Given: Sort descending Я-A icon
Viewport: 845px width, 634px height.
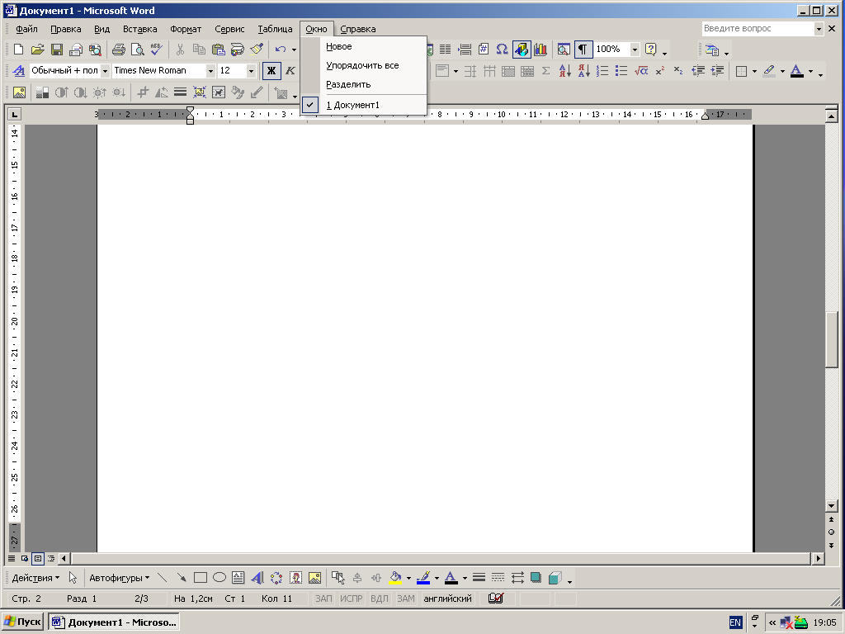Looking at the screenshot, I should click(x=583, y=71).
